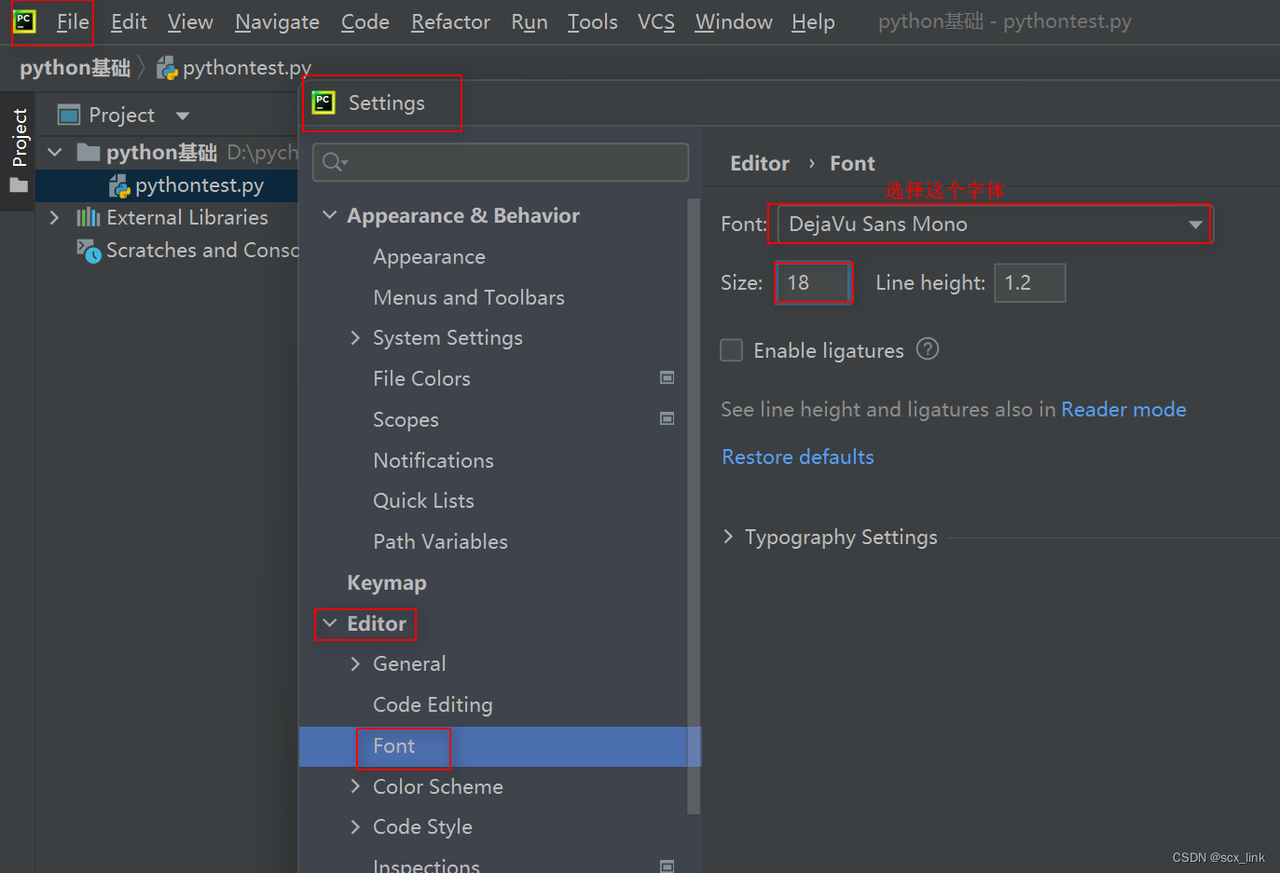Select Appearance settings page
Screen dimensions: 1280x873
pyautogui.click(x=429, y=256)
